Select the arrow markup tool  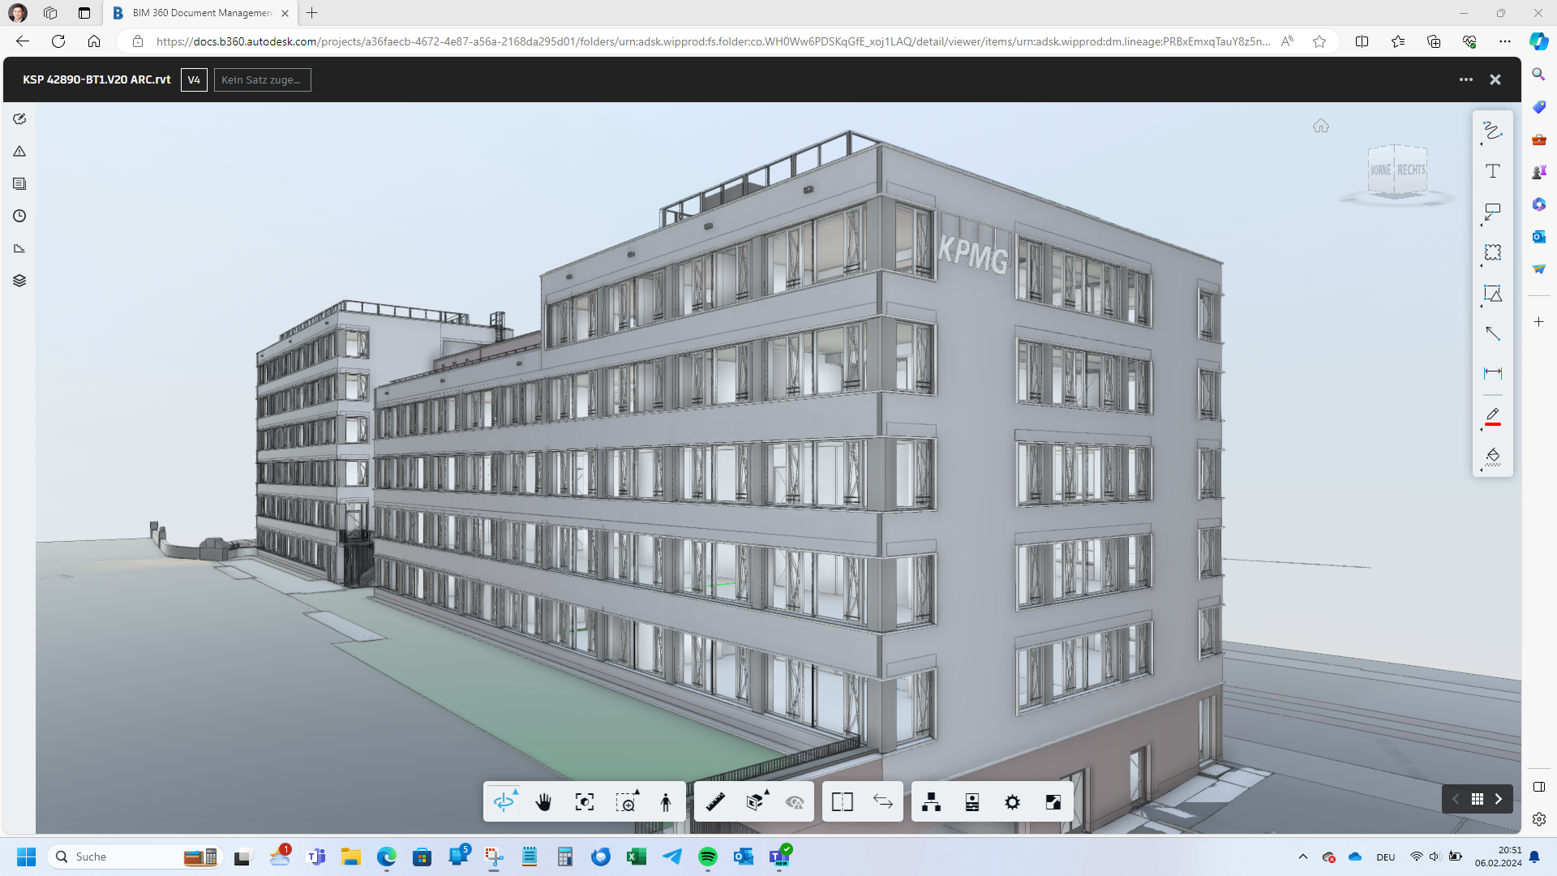coord(1492,333)
